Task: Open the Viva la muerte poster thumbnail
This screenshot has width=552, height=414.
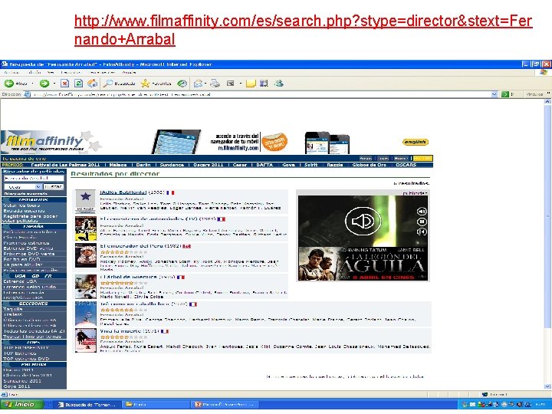Action: pos(86,340)
